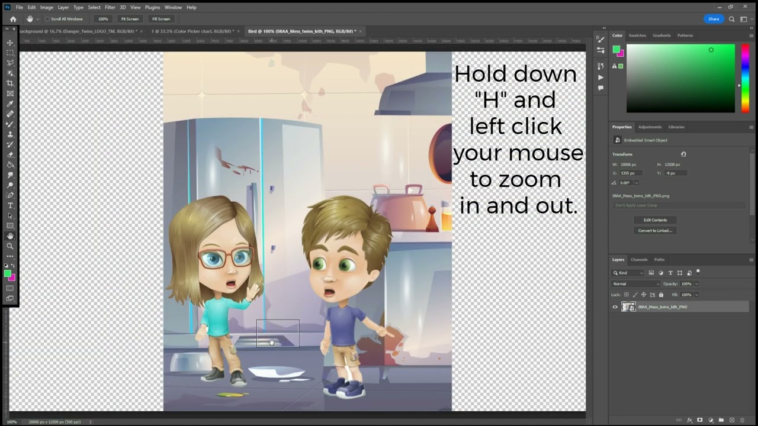Open the layer Kind filter dropdown
This screenshot has height=426, width=758.
click(628, 273)
